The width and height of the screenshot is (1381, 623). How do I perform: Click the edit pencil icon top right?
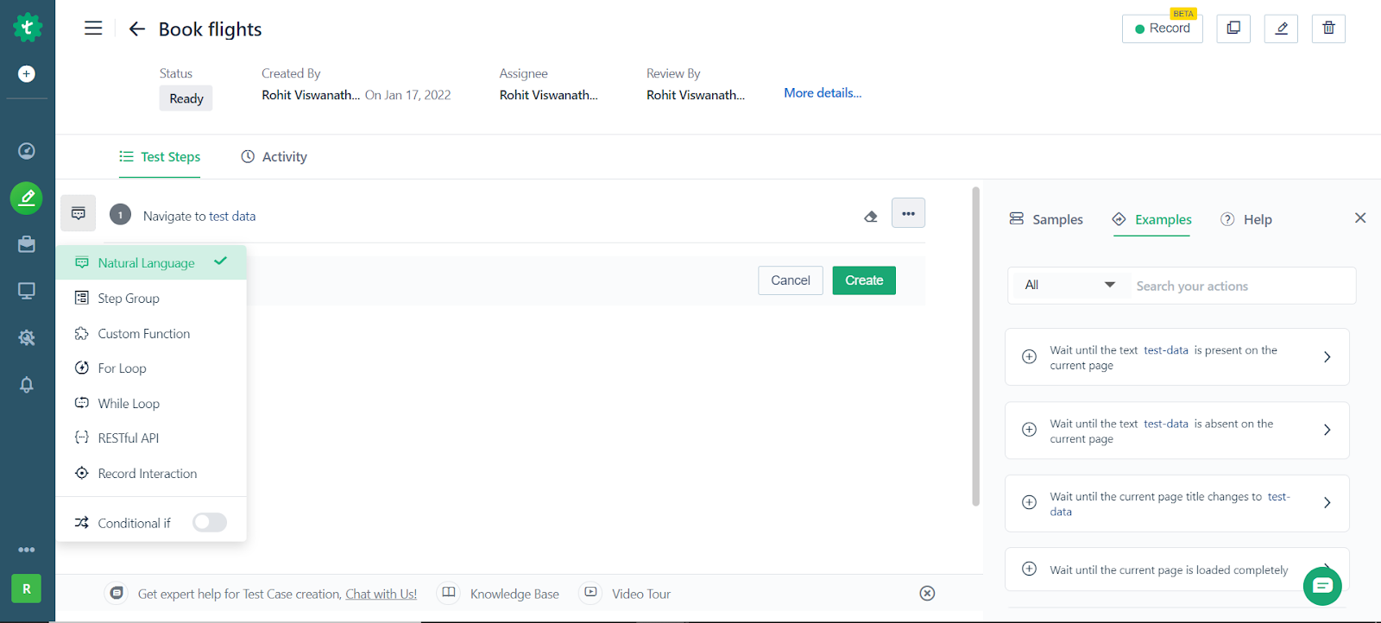[1282, 28]
